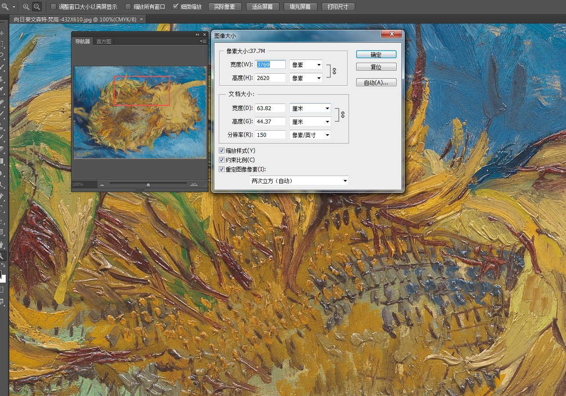
Task: Close the Navigator panel group
Action: point(205,34)
